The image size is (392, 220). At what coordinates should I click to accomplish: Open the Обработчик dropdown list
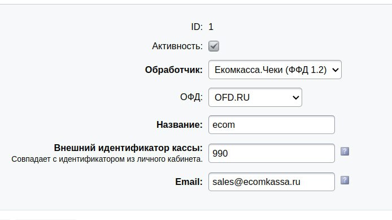pyautogui.click(x=275, y=70)
